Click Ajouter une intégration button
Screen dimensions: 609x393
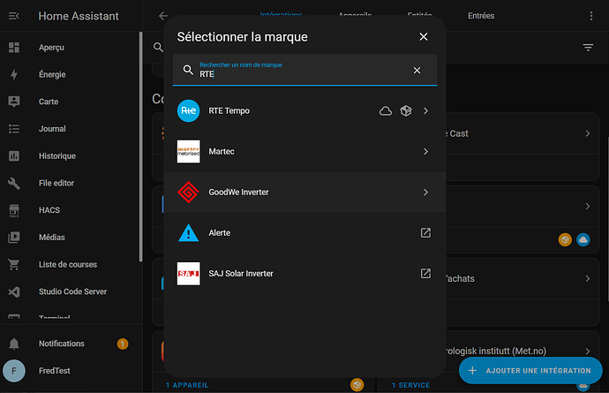tap(530, 371)
